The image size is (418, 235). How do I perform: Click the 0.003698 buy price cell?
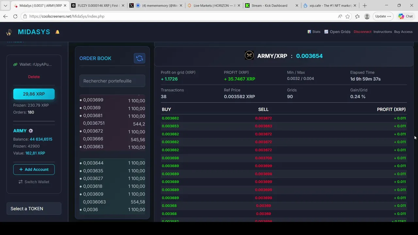(170, 158)
